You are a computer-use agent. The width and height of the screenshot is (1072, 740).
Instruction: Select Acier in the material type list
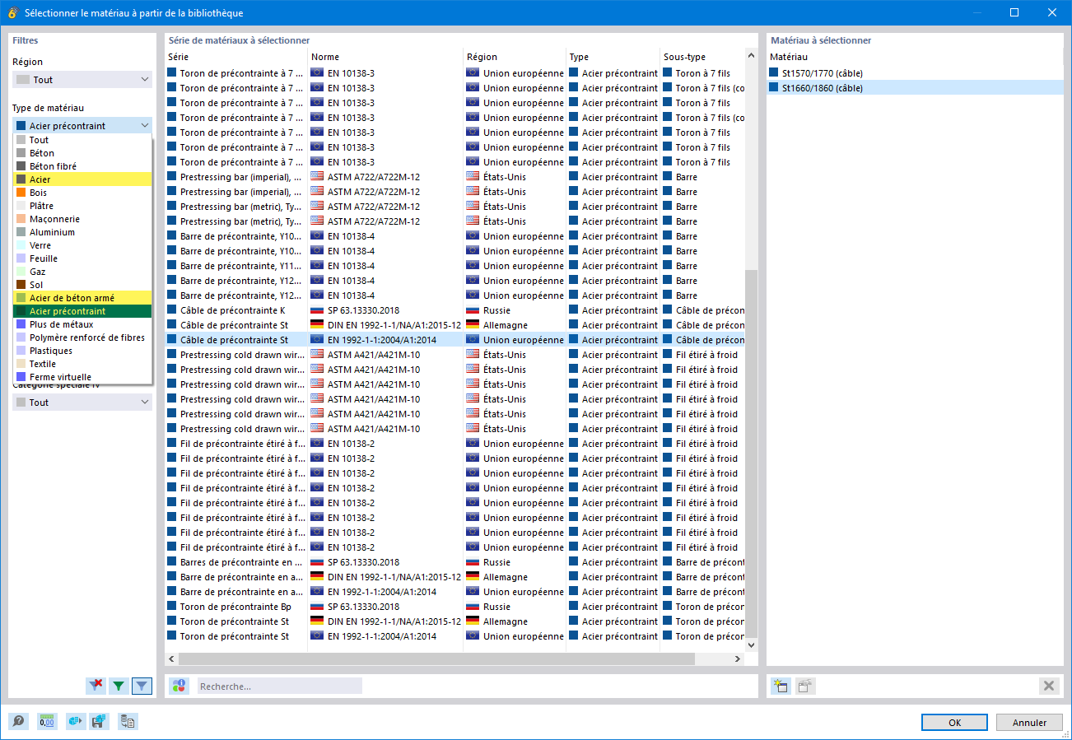(x=82, y=179)
